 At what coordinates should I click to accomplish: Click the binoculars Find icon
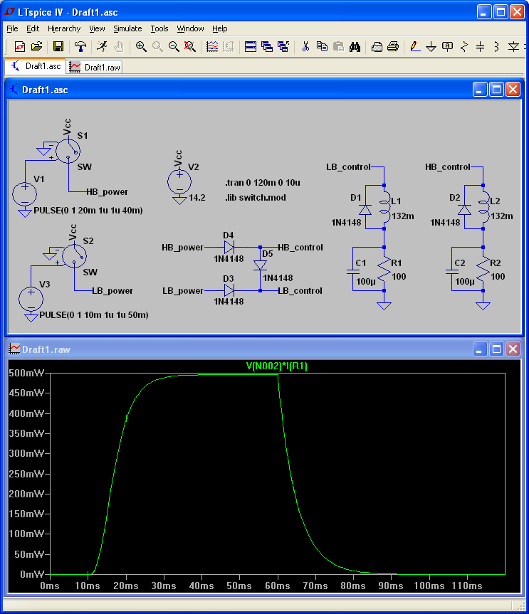pos(355,46)
